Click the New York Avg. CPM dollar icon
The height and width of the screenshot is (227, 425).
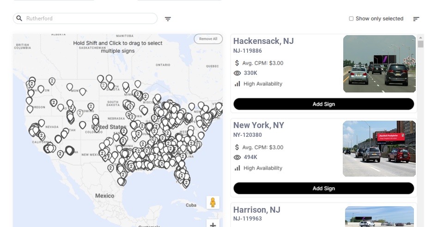tap(237, 147)
